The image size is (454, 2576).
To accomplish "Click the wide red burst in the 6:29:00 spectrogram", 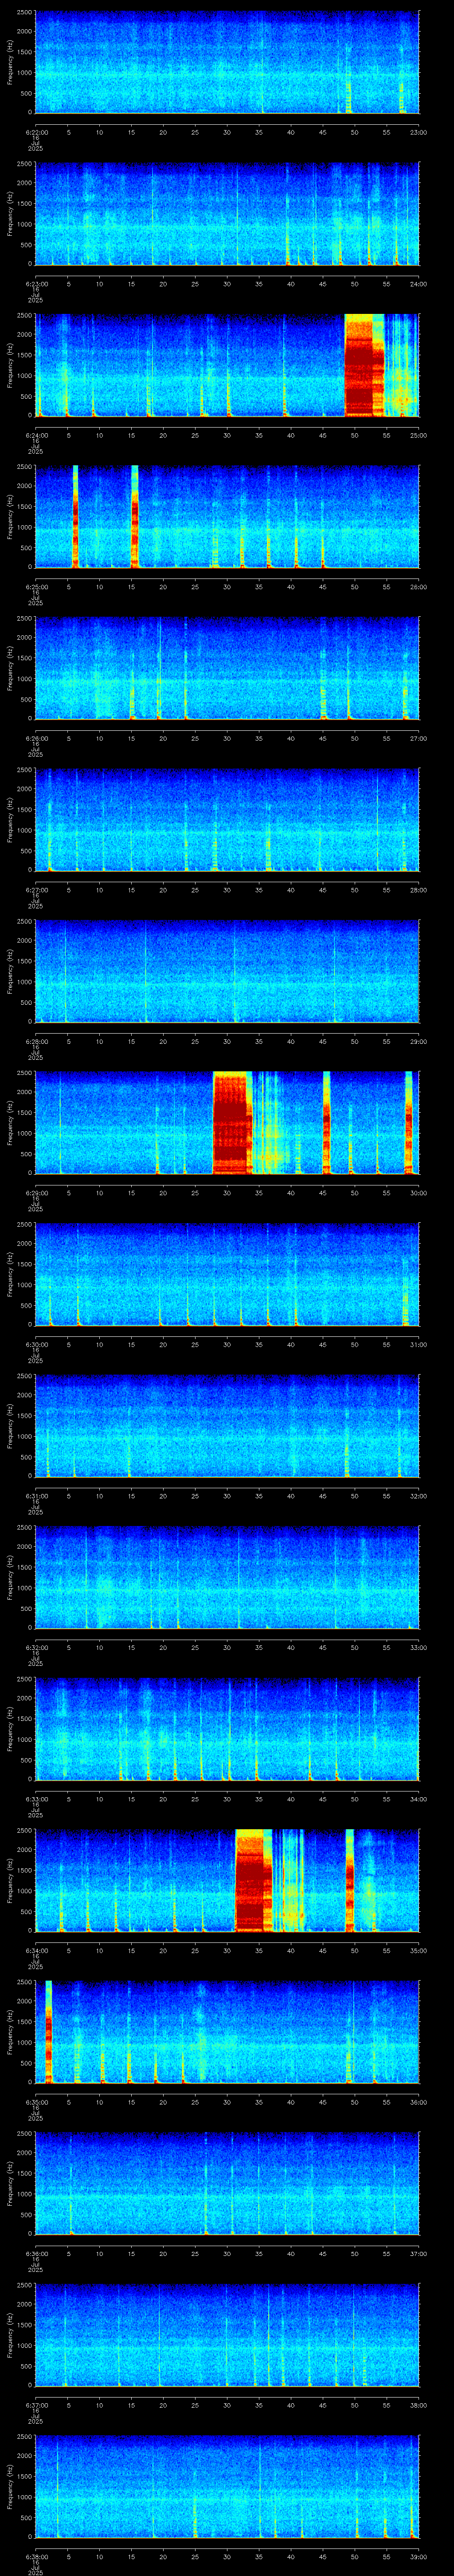I will 232,1123.
